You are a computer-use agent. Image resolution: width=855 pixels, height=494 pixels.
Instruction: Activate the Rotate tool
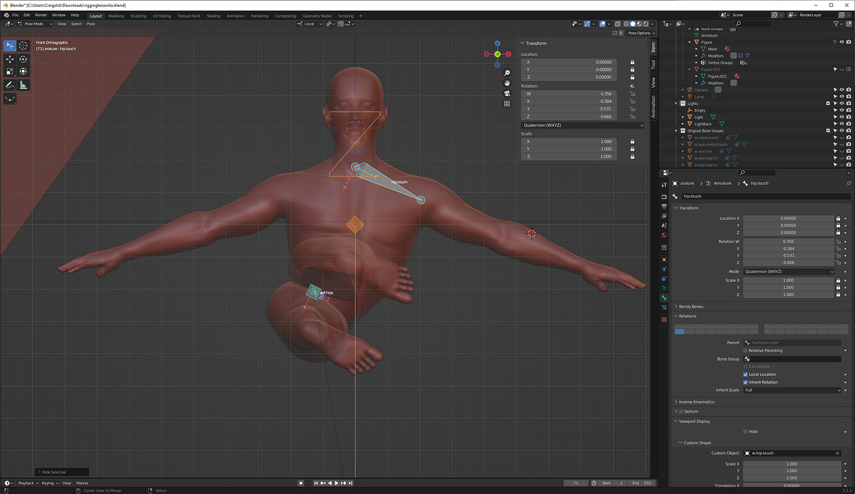(x=23, y=59)
